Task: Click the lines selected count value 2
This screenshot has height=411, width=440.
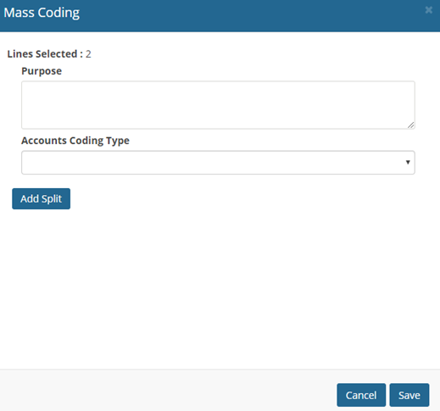Action: [x=88, y=54]
